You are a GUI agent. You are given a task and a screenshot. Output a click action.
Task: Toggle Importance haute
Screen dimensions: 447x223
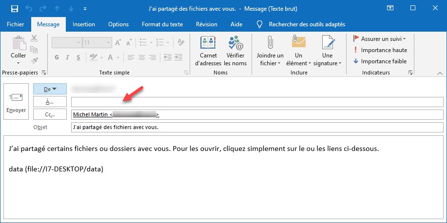click(x=380, y=50)
